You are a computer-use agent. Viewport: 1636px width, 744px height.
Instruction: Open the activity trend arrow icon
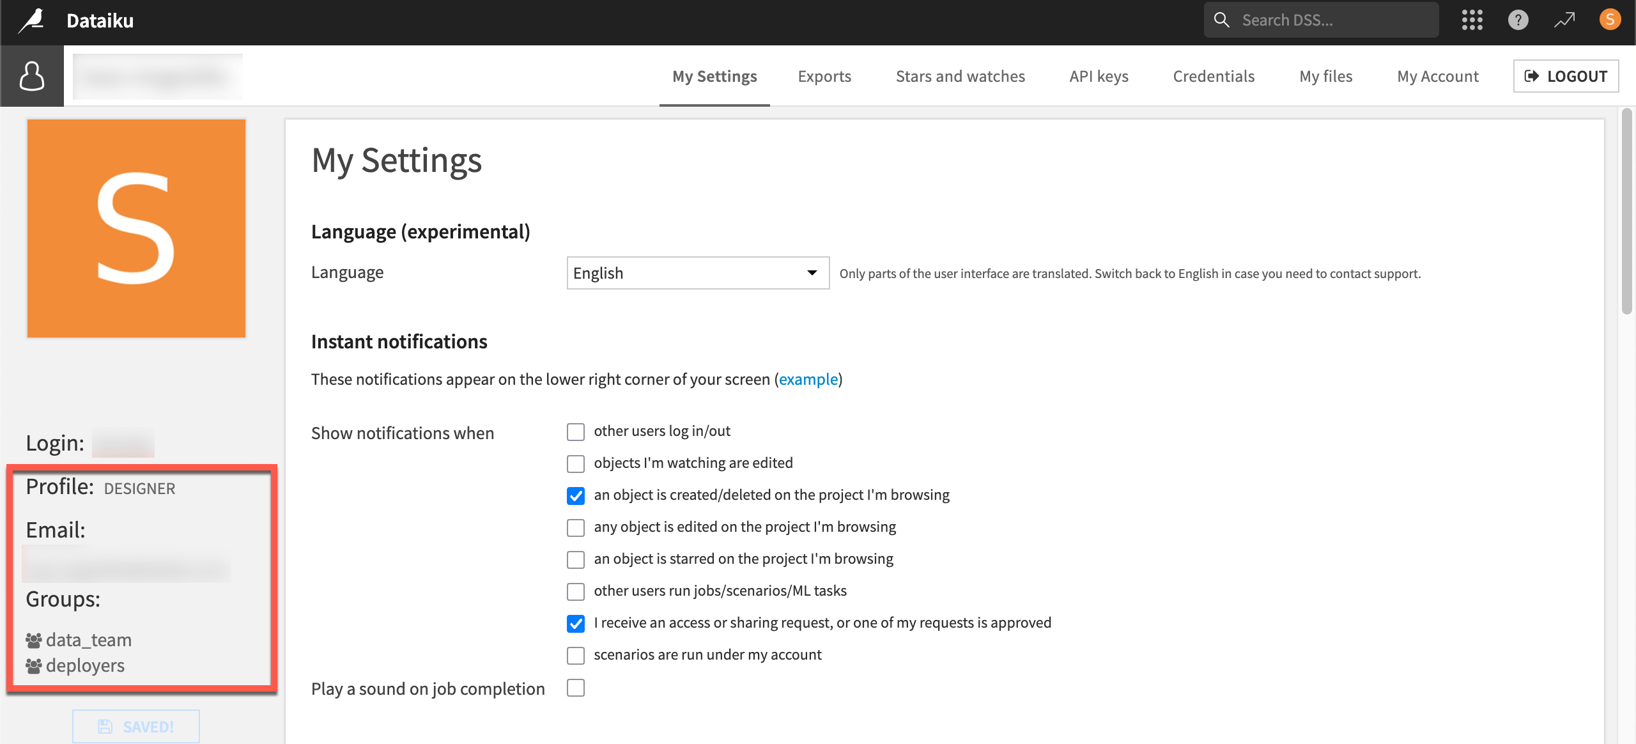click(x=1564, y=20)
